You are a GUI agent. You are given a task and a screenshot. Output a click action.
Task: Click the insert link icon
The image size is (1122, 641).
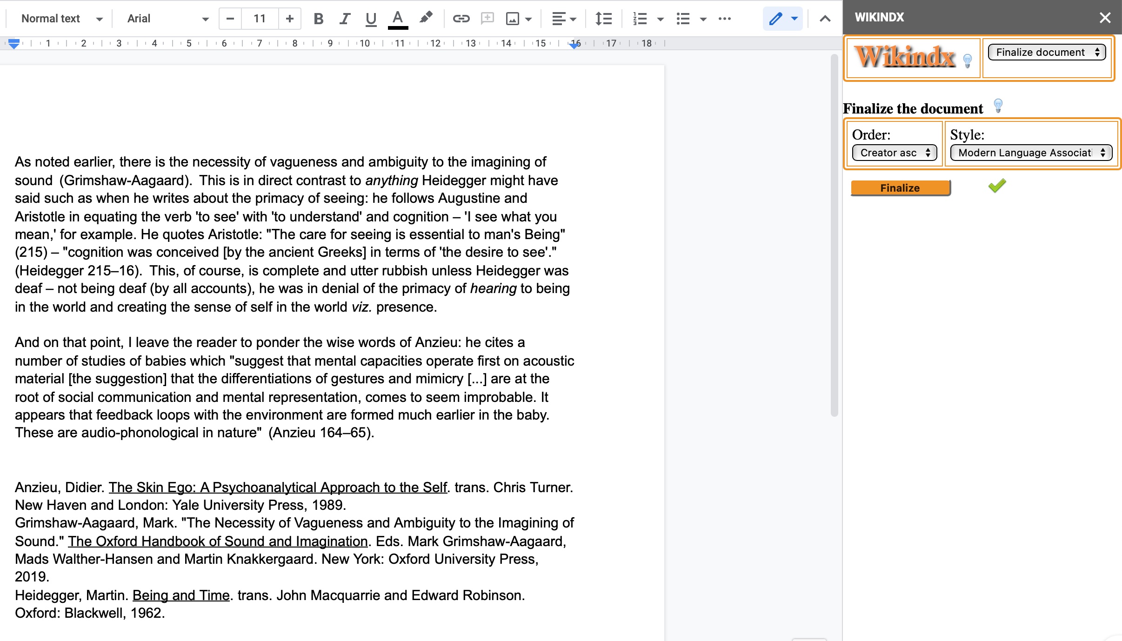tap(461, 19)
